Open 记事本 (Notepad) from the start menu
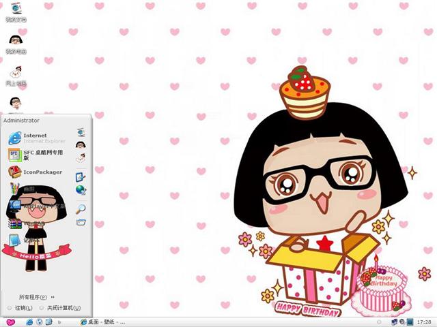This screenshot has height=327, width=437. coord(27,240)
